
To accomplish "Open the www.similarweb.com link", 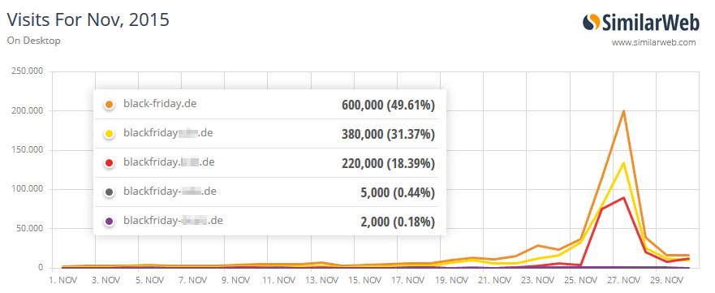I will click(x=654, y=43).
